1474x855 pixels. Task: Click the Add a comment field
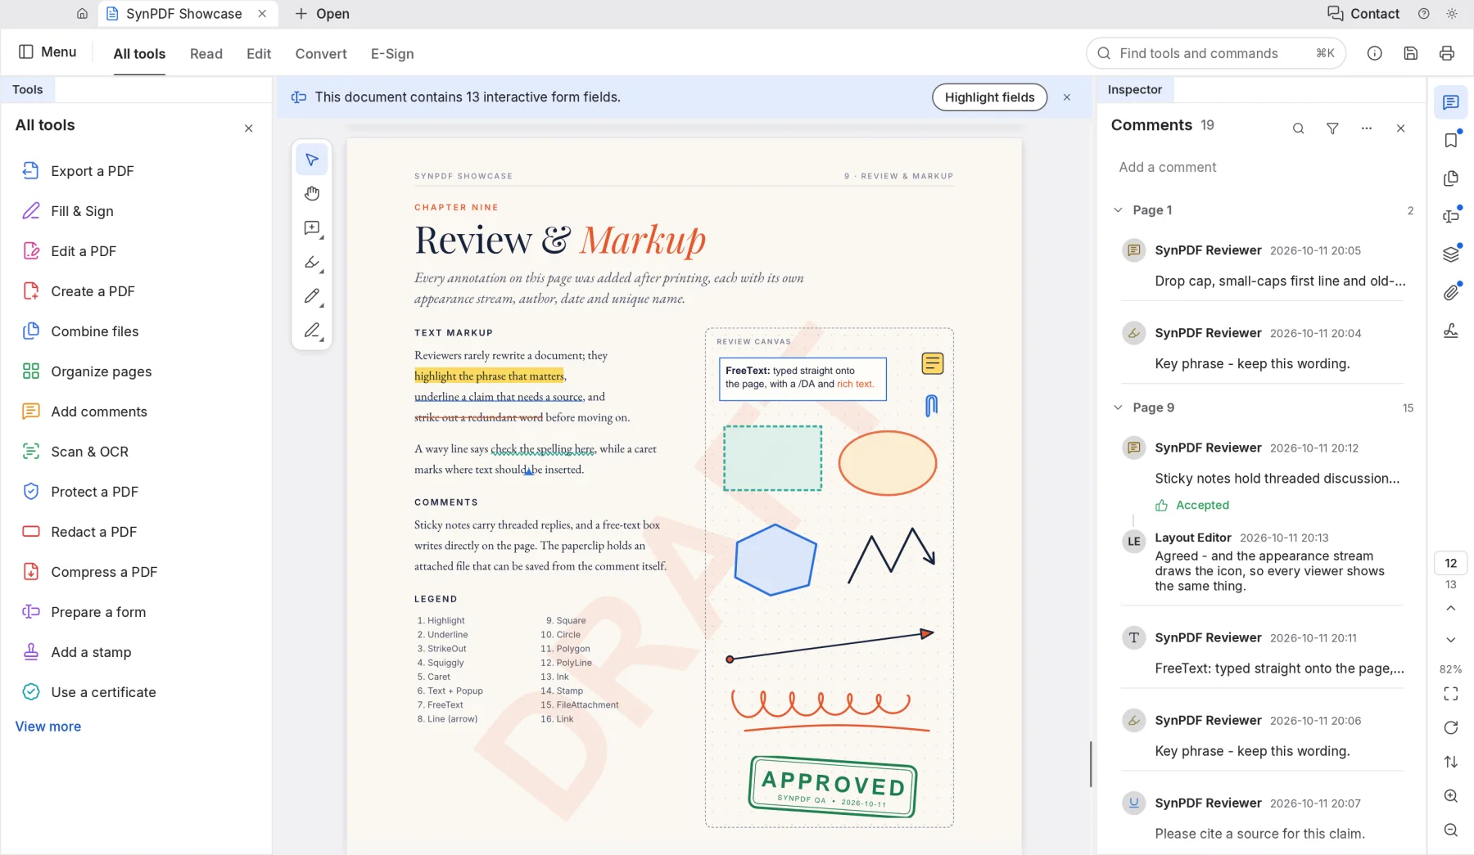pyautogui.click(x=1261, y=167)
